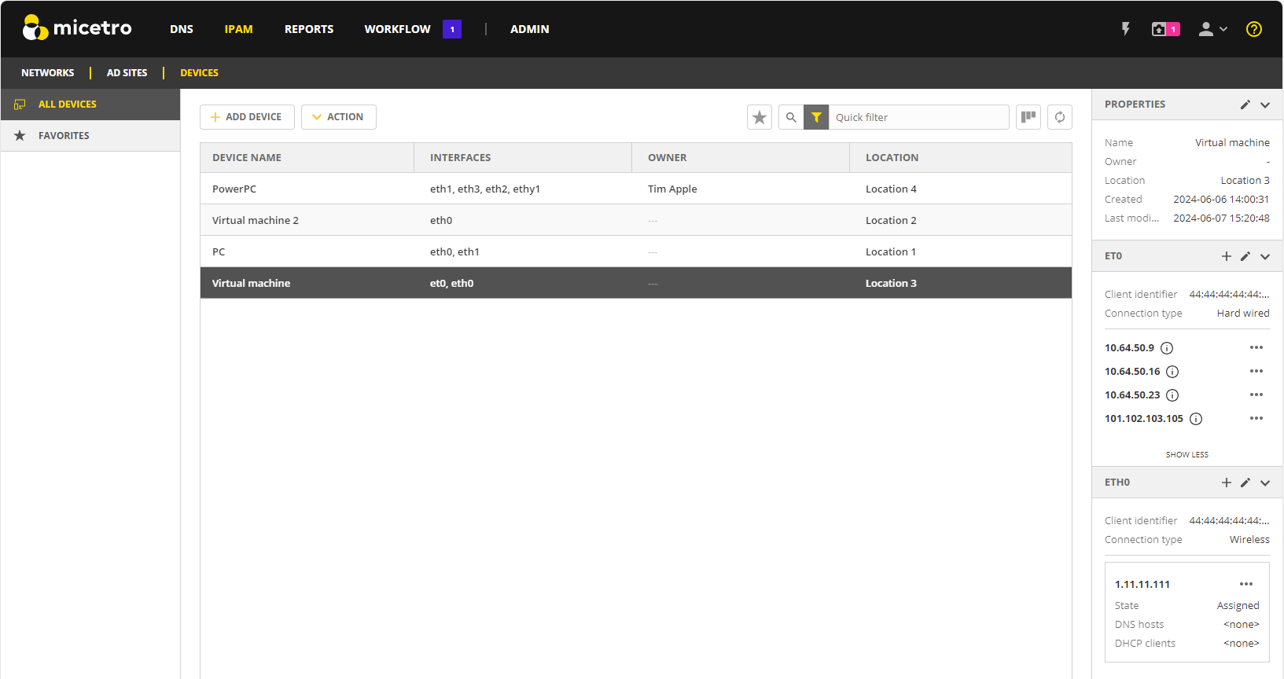Toggle the quick filter funnel button

(x=816, y=117)
